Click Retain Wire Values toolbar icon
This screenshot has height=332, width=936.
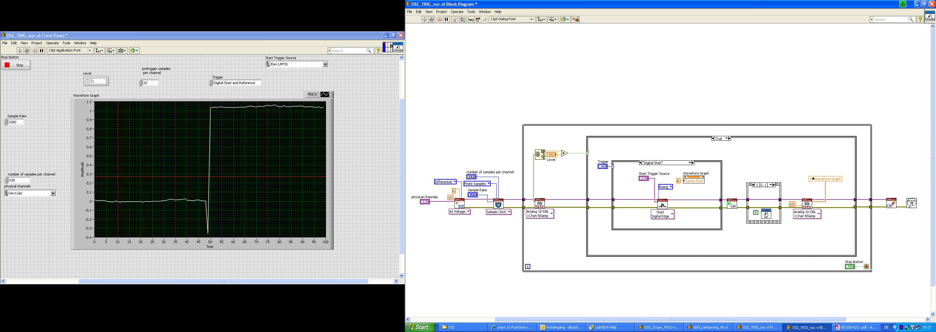[463, 20]
